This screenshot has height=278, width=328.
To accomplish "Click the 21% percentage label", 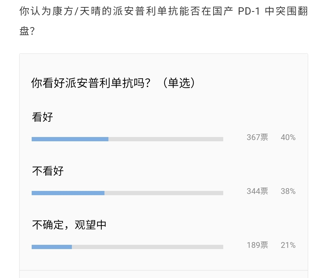I will pyautogui.click(x=288, y=245).
